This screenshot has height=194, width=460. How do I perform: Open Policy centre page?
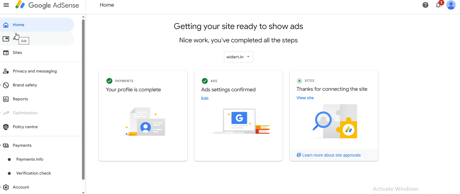pyautogui.click(x=37, y=127)
